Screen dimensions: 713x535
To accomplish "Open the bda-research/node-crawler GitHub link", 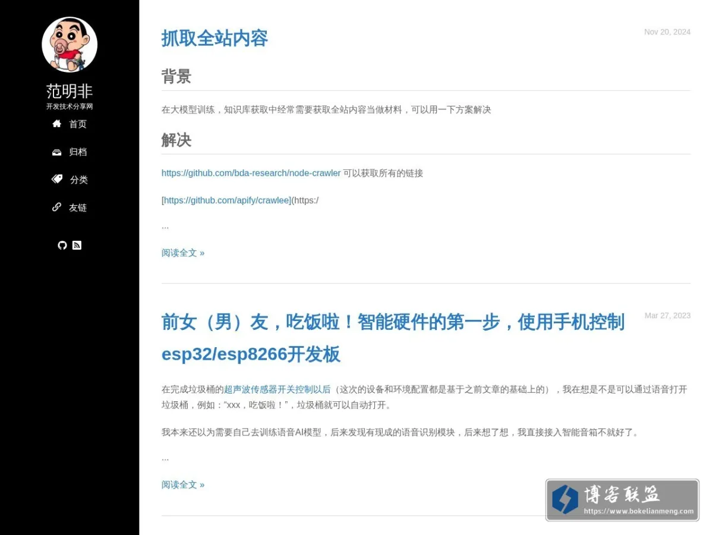I will pos(251,173).
